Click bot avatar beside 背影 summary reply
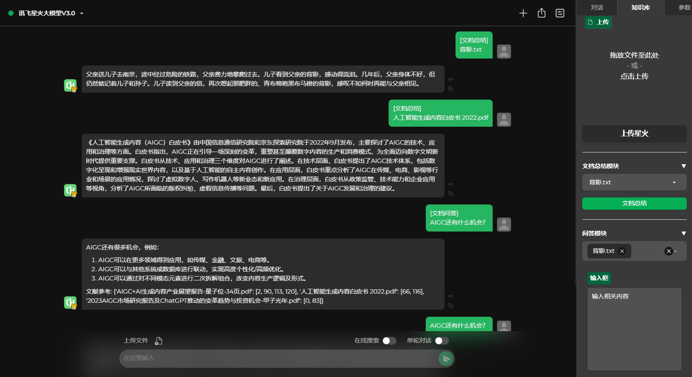Image resolution: width=692 pixels, height=377 pixels. (70, 86)
